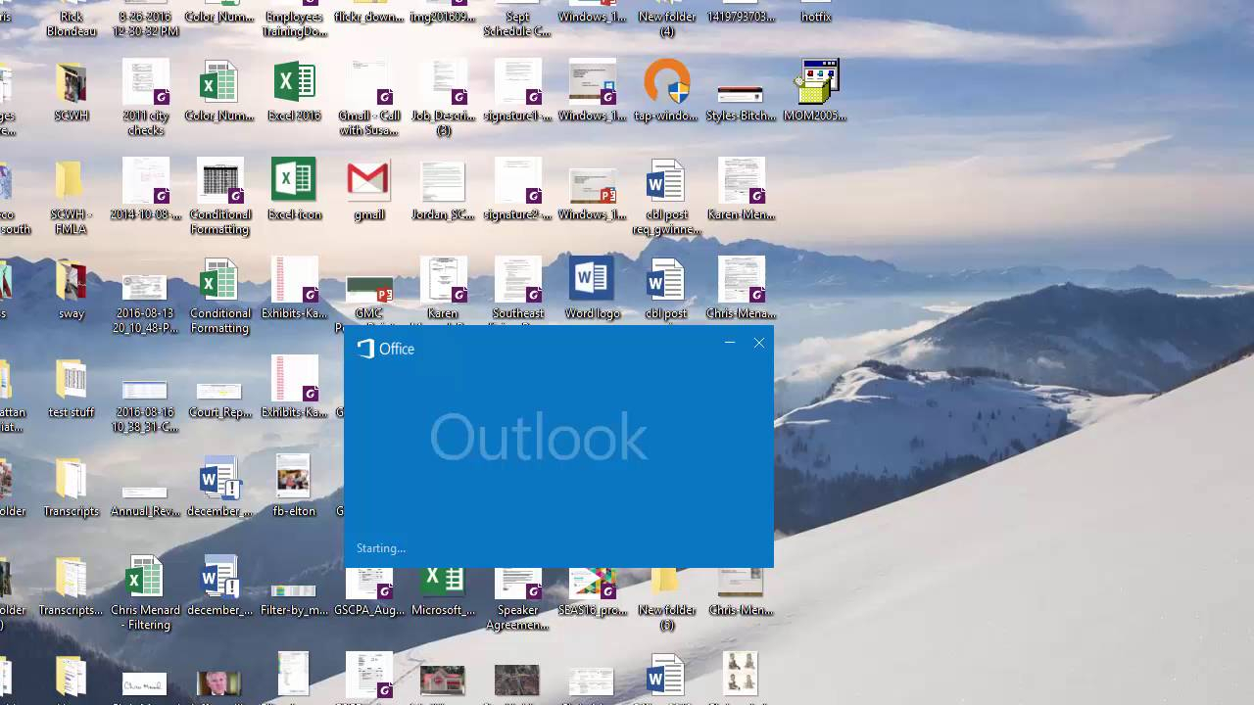Select the img201609... item label
Screen dimensions: 1254x705
tap(443, 17)
